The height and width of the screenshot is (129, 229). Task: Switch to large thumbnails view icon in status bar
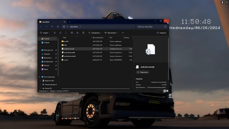point(167,91)
